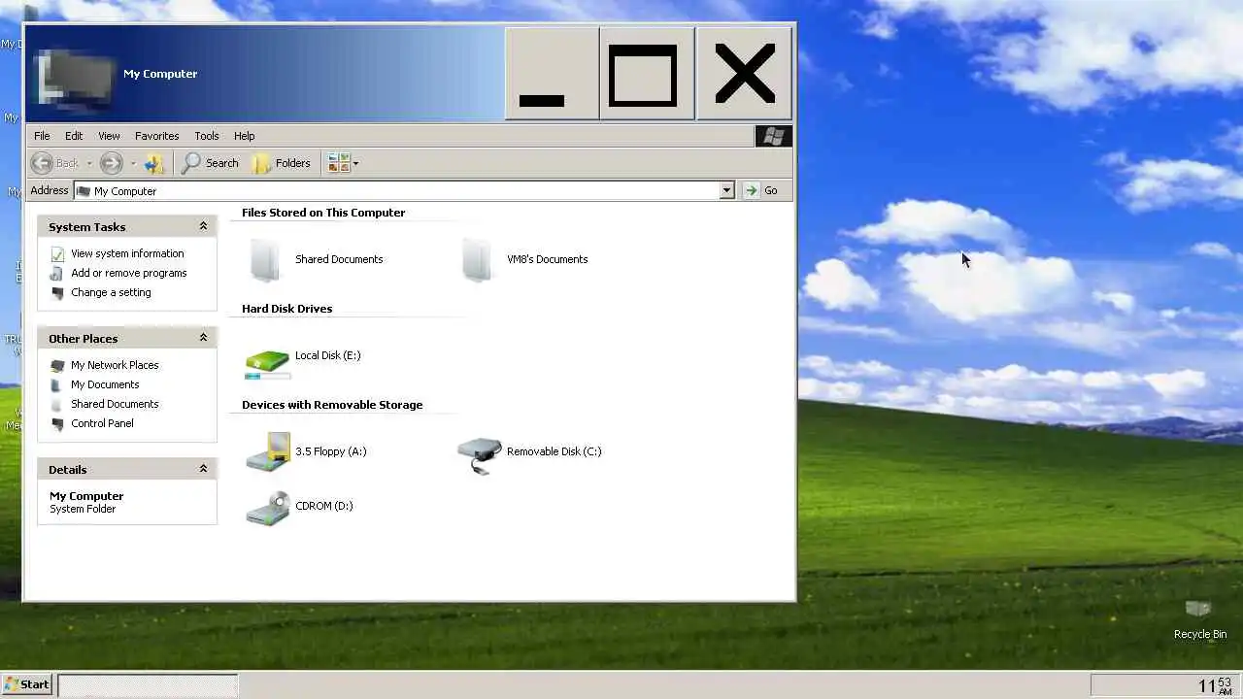
Task: Click the Back arrow button
Action: tap(54, 163)
